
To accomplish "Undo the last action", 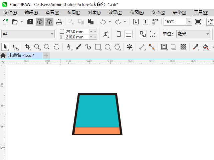I will coord(103,22).
